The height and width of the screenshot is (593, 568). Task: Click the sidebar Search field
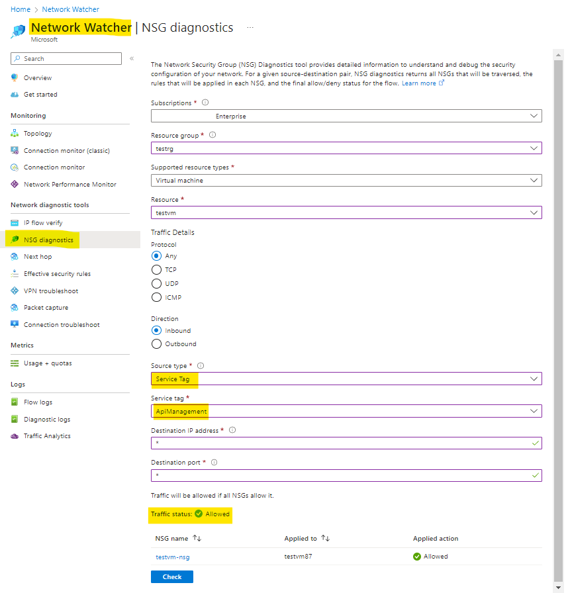coord(66,59)
